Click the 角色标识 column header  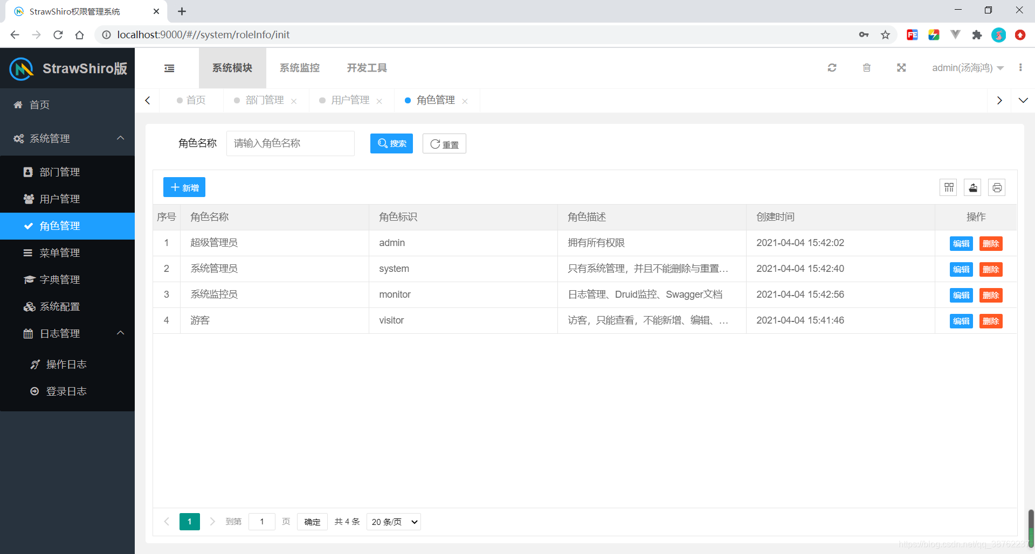click(x=463, y=217)
